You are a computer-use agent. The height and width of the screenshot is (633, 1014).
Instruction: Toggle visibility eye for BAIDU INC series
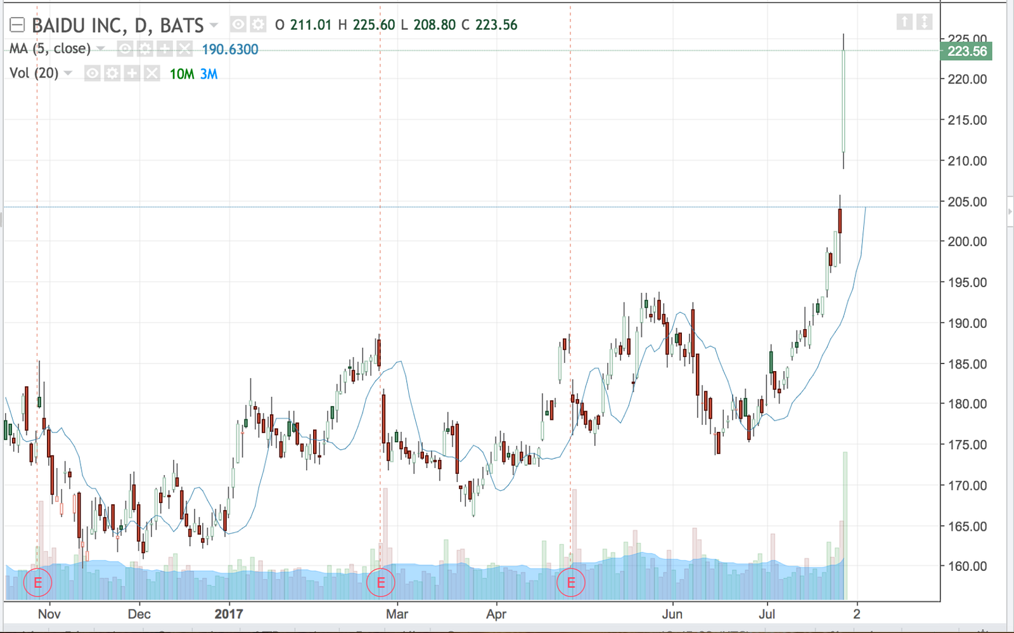coord(238,25)
